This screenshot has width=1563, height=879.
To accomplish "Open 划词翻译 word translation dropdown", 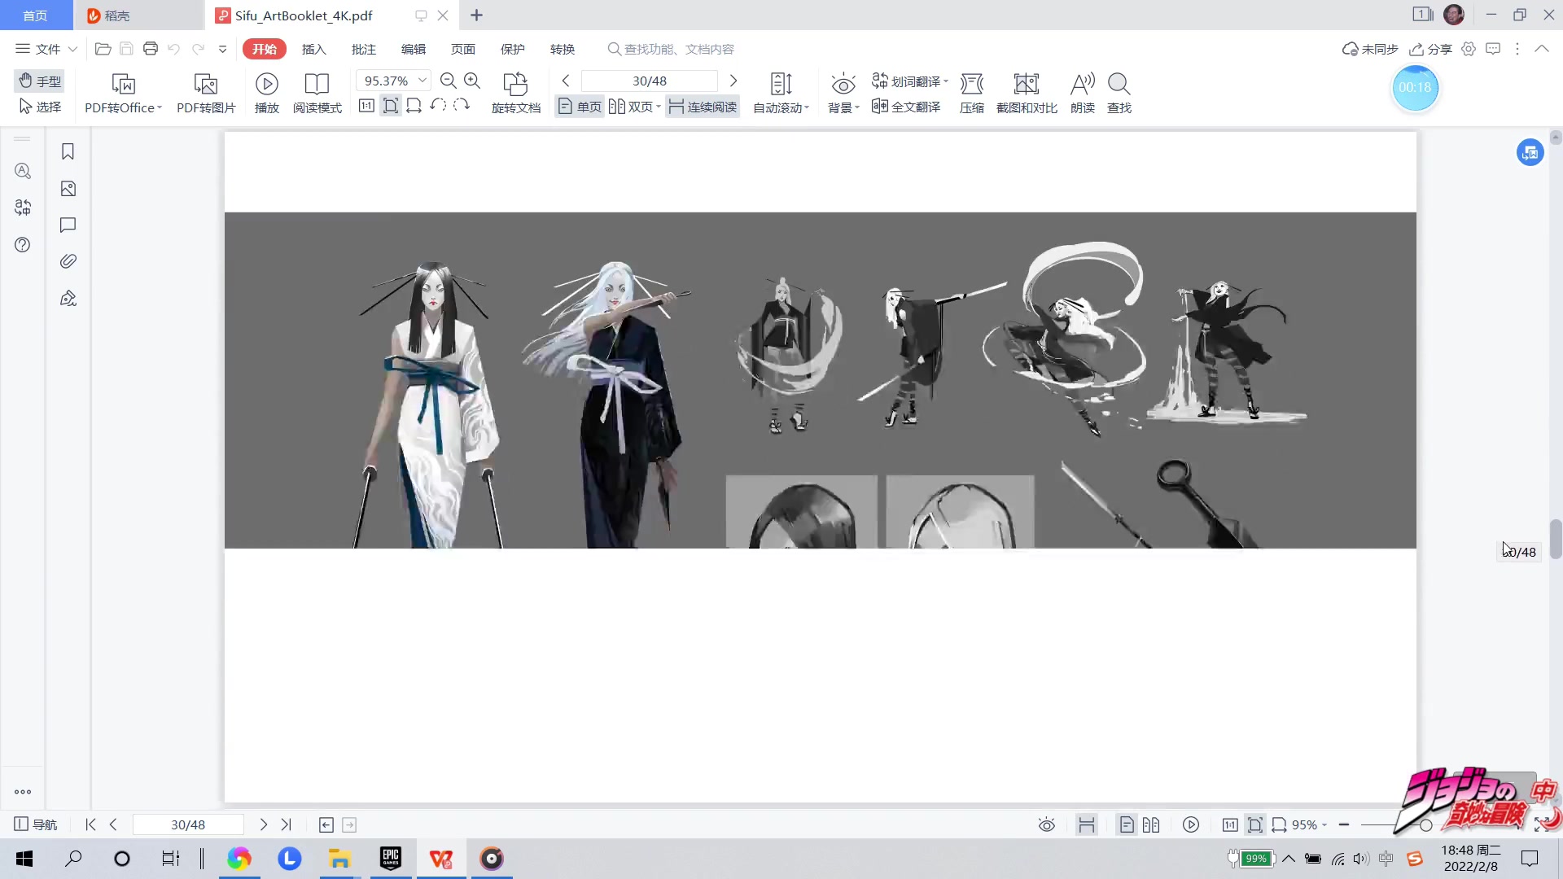I will click(x=910, y=81).
